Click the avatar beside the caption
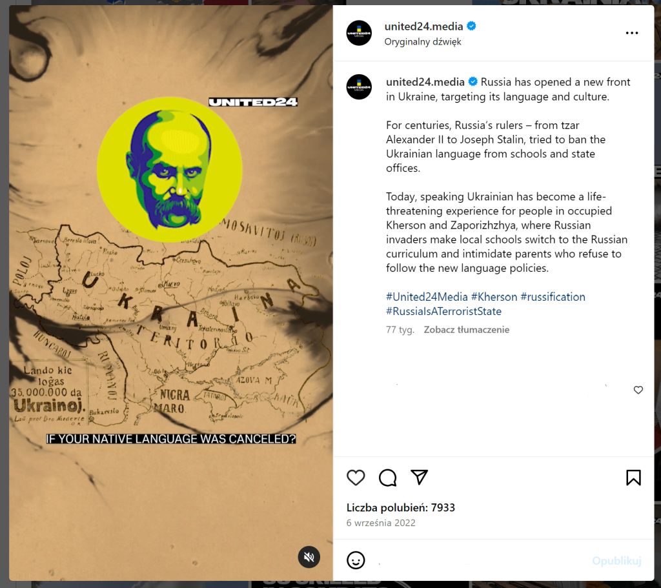This screenshot has height=588, width=661. pyautogui.click(x=359, y=87)
